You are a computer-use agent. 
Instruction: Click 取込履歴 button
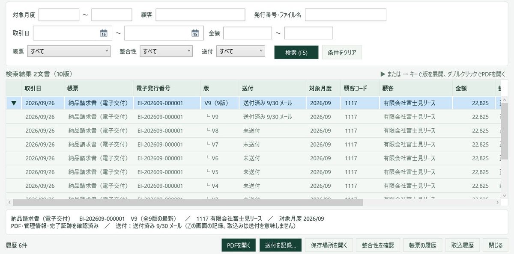pyautogui.click(x=463, y=245)
